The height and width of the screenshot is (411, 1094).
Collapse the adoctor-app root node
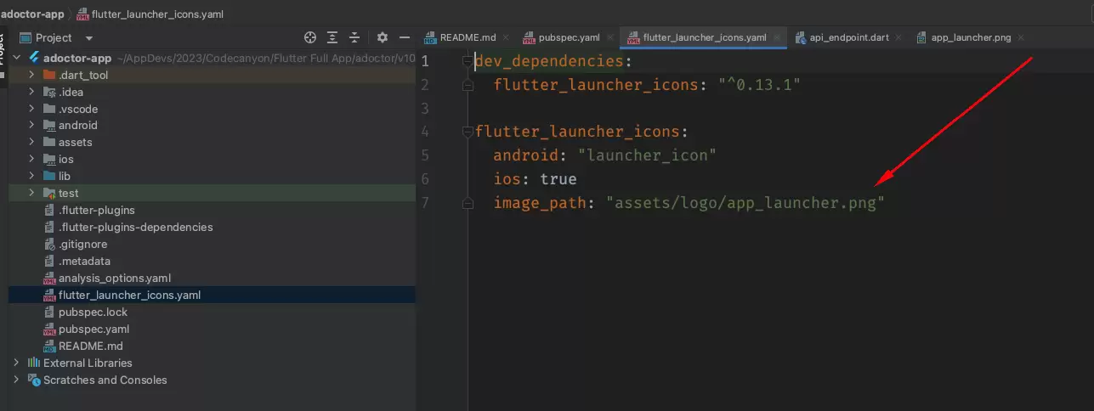point(16,58)
